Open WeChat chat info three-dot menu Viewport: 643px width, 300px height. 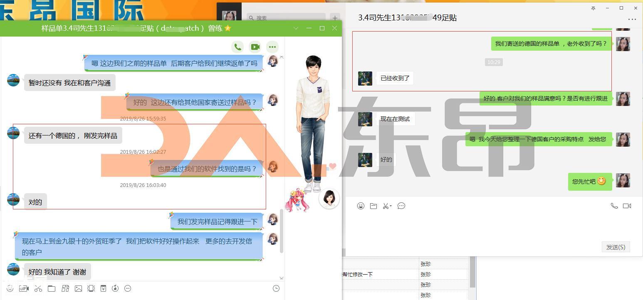pos(632,19)
